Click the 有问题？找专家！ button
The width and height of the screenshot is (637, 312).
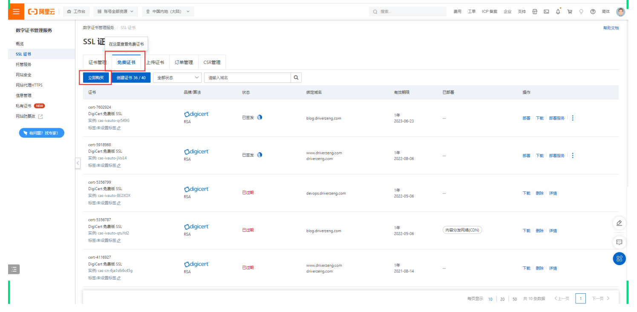pyautogui.click(x=42, y=133)
